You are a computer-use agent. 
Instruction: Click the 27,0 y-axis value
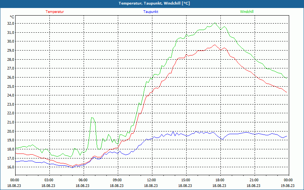click(11, 68)
